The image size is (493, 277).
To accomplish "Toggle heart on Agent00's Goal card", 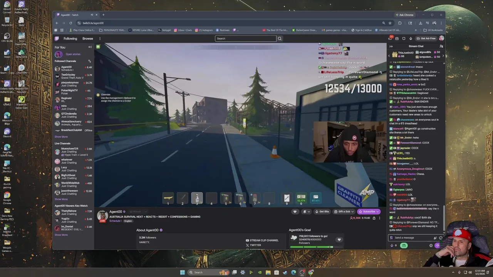I will coord(339,240).
